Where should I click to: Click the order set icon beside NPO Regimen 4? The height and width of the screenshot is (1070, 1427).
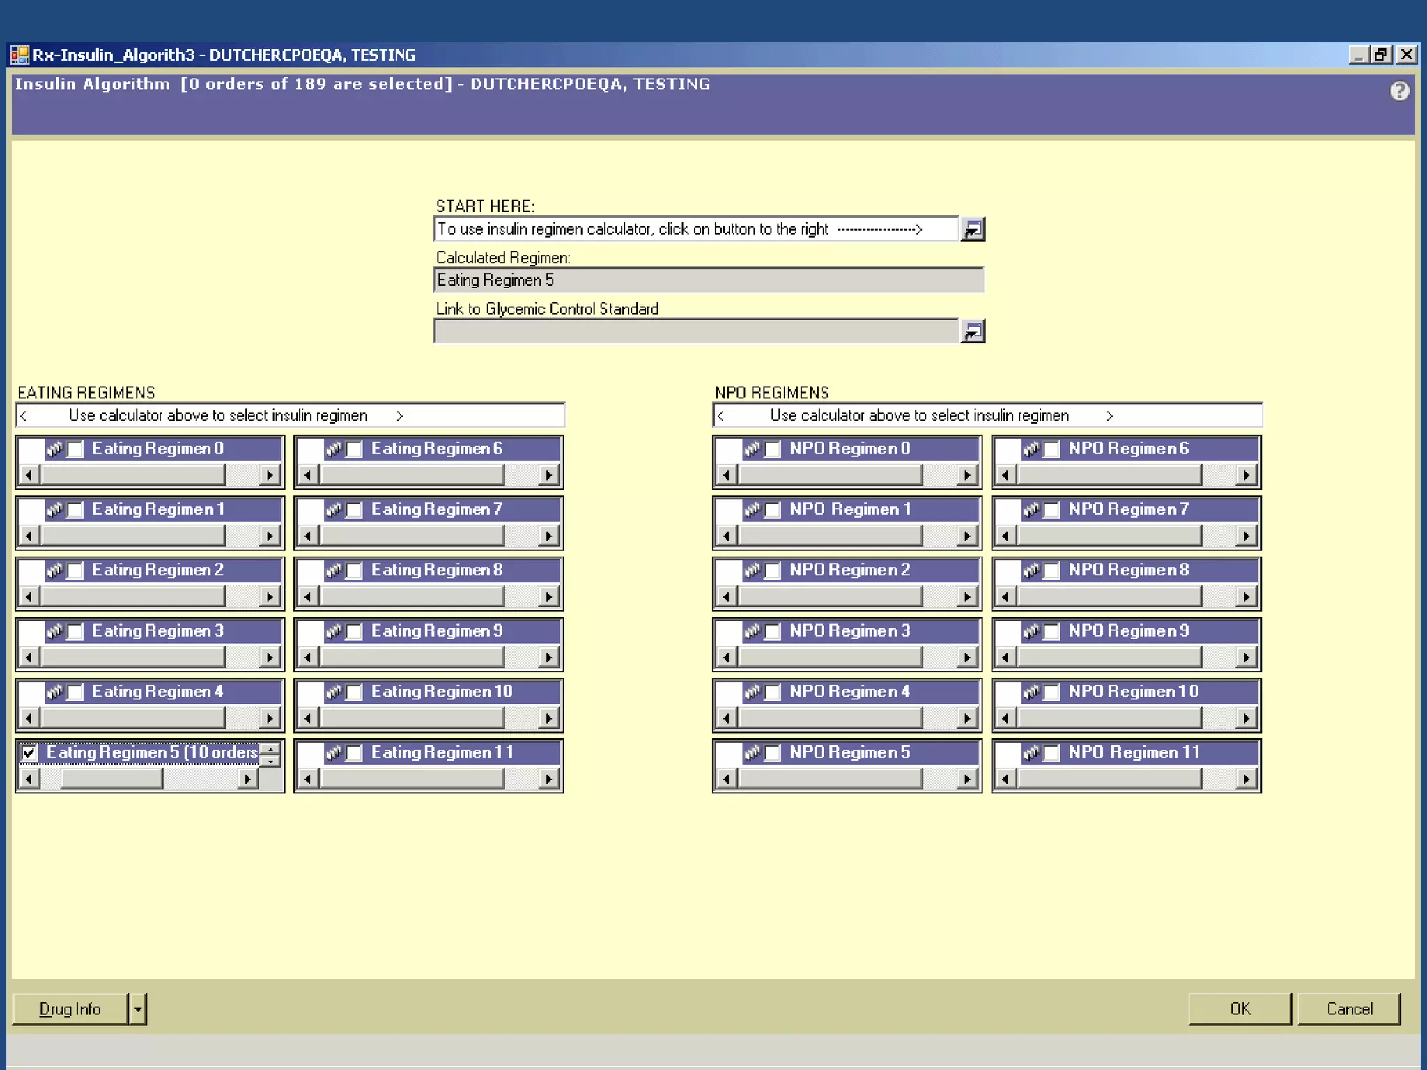[x=752, y=692]
